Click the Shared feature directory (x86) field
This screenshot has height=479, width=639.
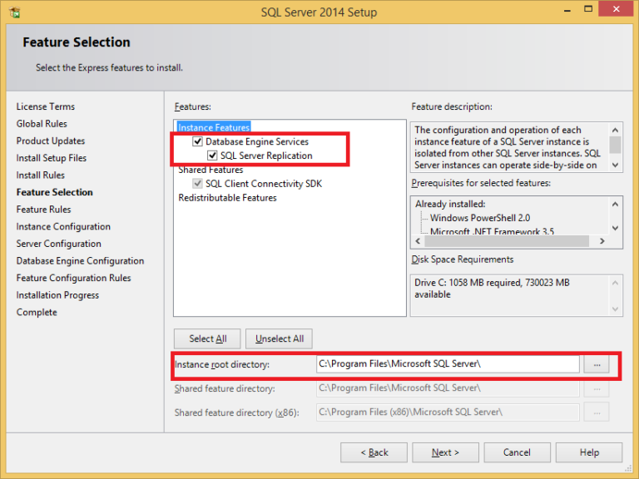[448, 412]
